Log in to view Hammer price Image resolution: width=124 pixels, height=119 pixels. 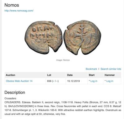click(x=110, y=81)
